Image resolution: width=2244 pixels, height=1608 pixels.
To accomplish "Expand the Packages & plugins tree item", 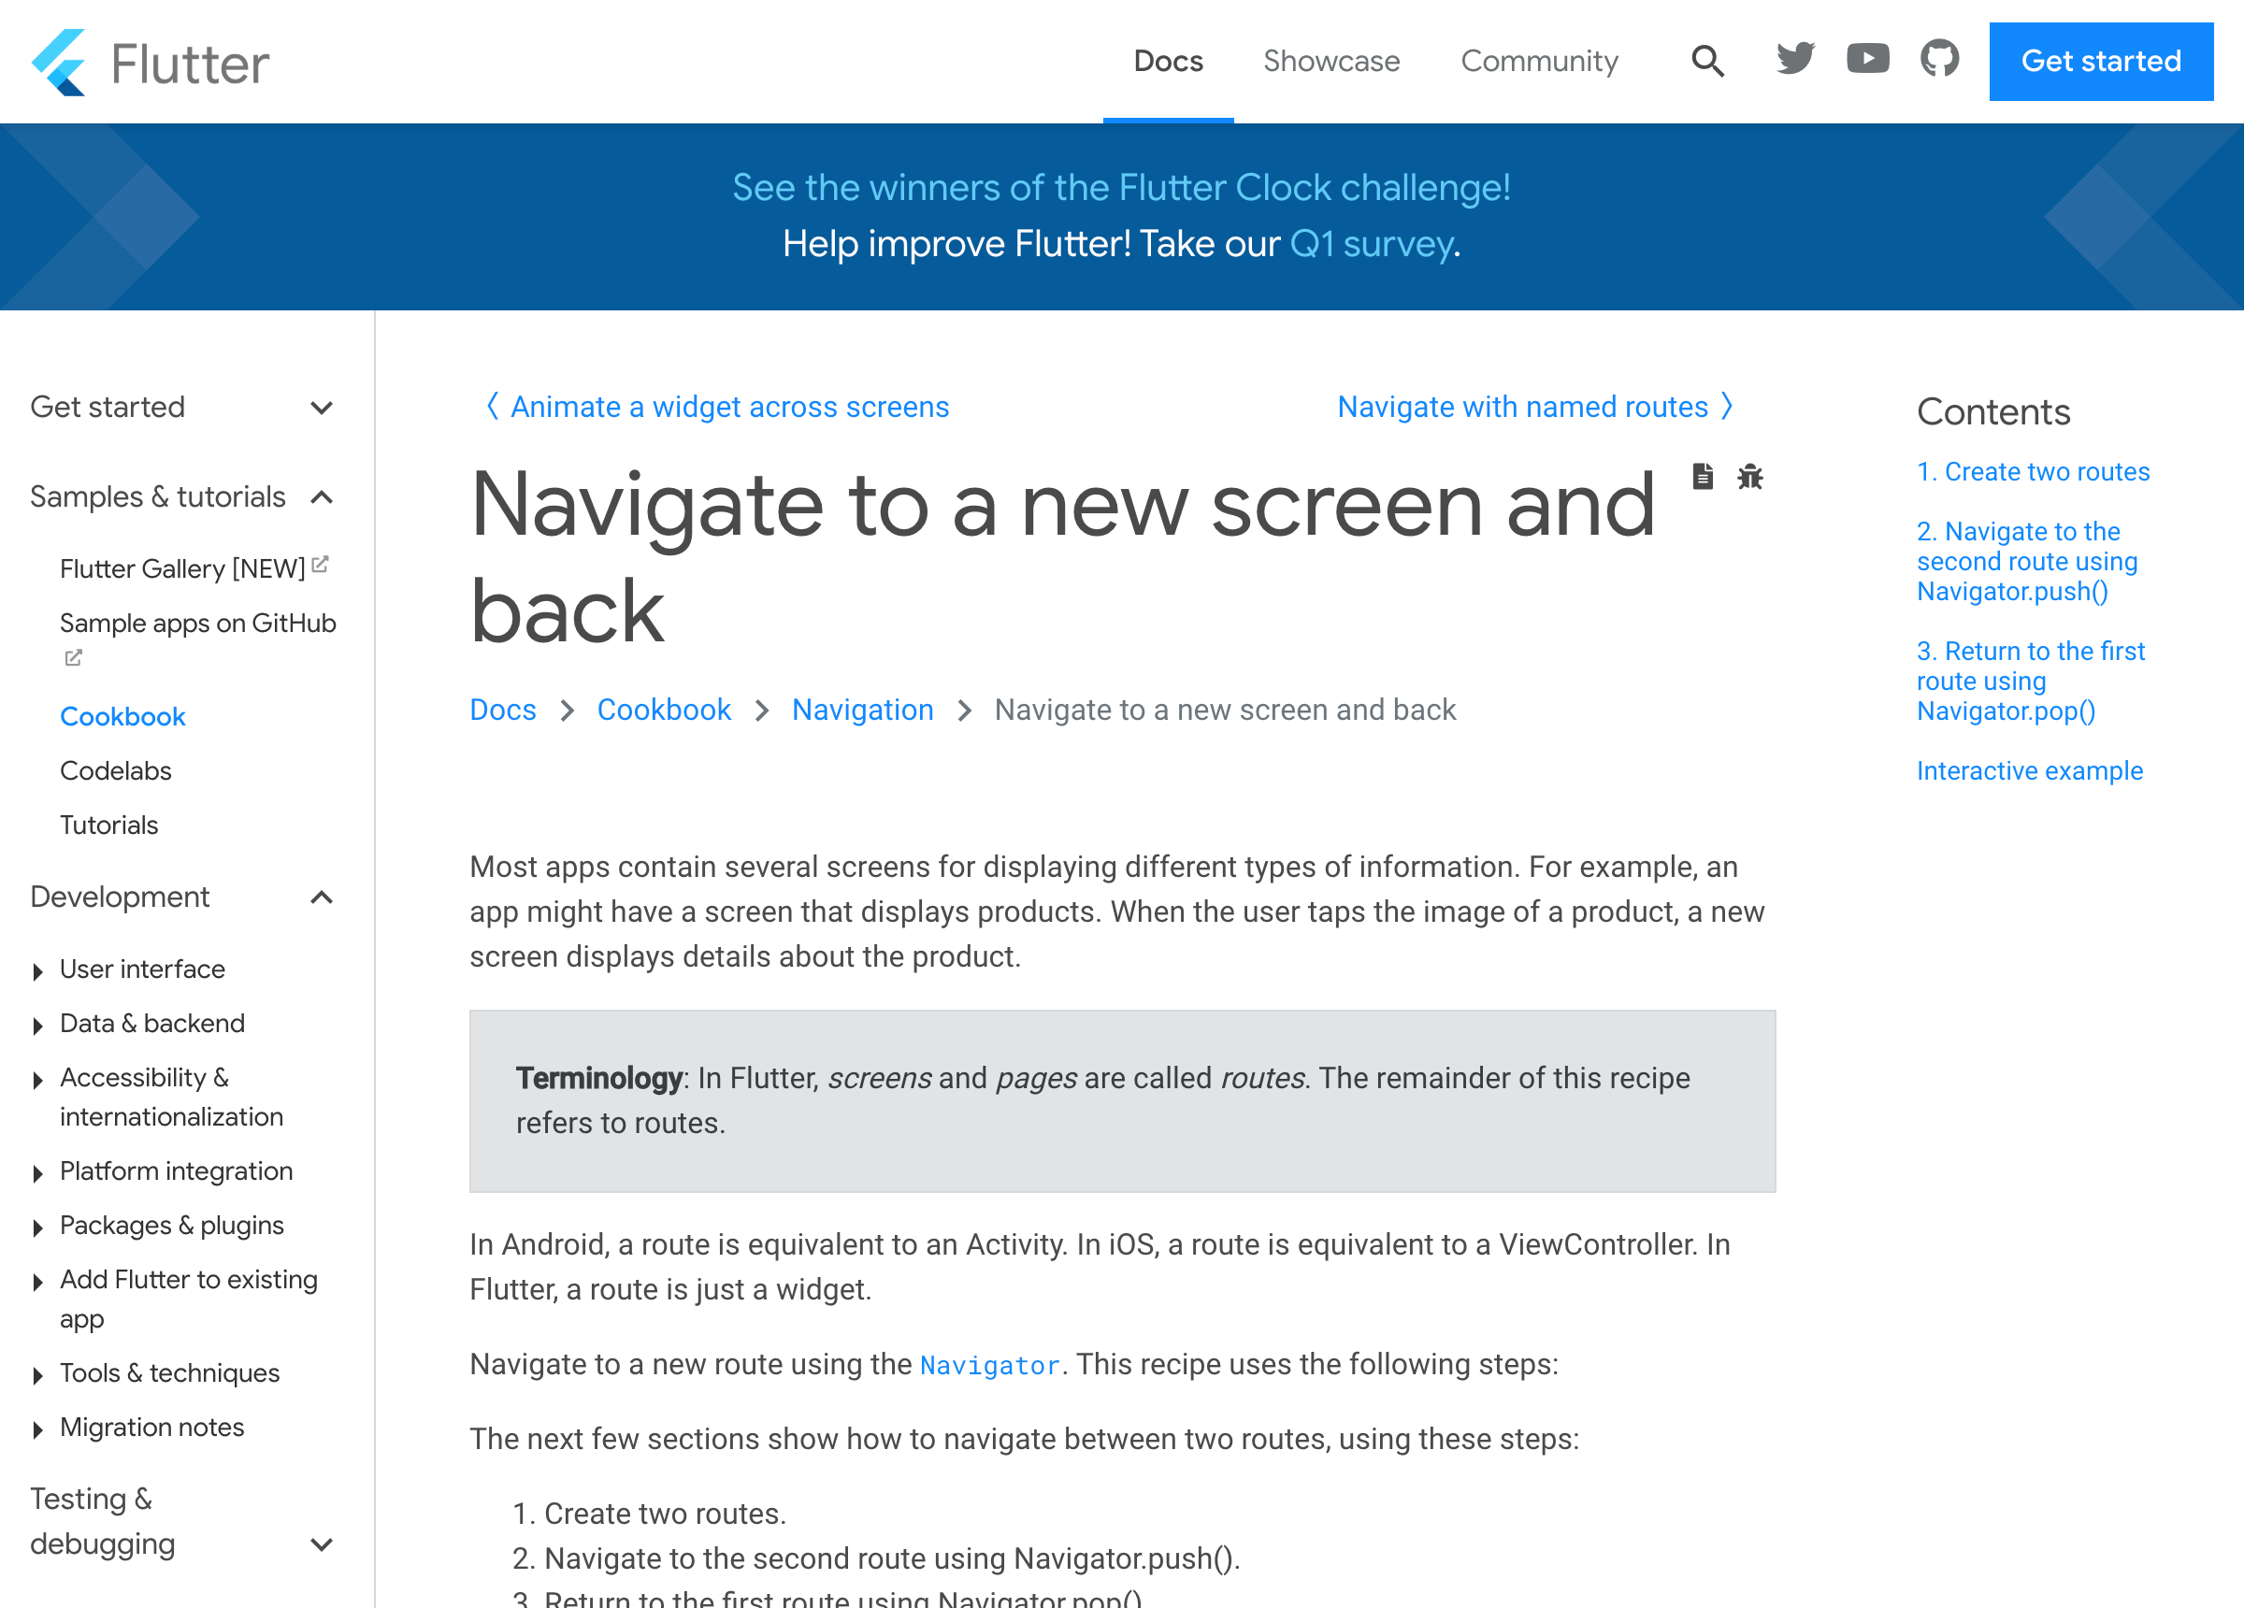I will pos(37,1227).
